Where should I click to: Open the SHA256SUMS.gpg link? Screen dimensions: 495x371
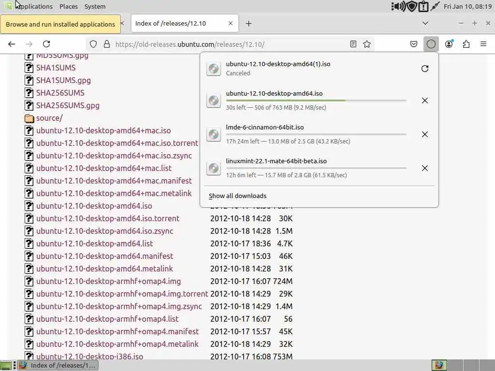click(x=68, y=105)
